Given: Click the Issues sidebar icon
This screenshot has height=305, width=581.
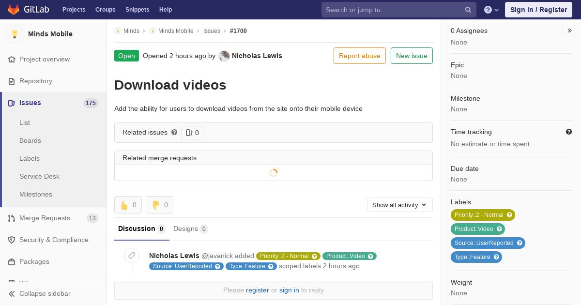Looking at the screenshot, I should tap(12, 103).
